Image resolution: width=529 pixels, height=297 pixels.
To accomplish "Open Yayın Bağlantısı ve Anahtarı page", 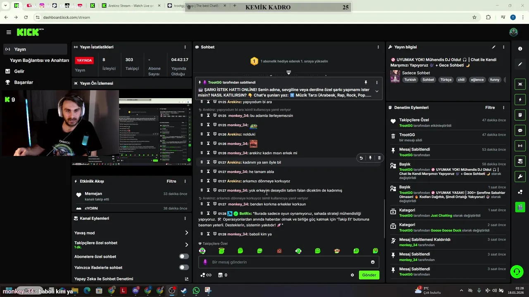I will (39, 60).
